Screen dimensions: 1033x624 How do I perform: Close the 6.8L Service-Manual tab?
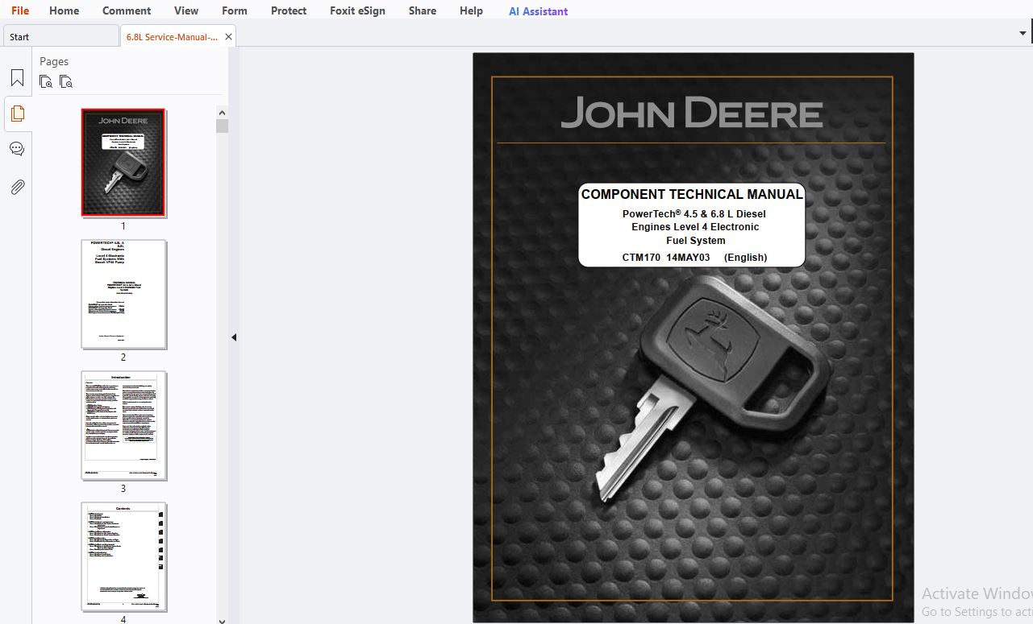point(228,36)
